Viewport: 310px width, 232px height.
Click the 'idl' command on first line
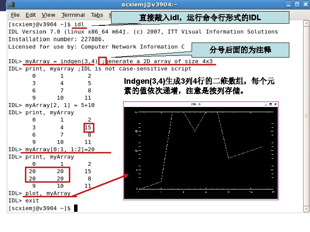79,24
